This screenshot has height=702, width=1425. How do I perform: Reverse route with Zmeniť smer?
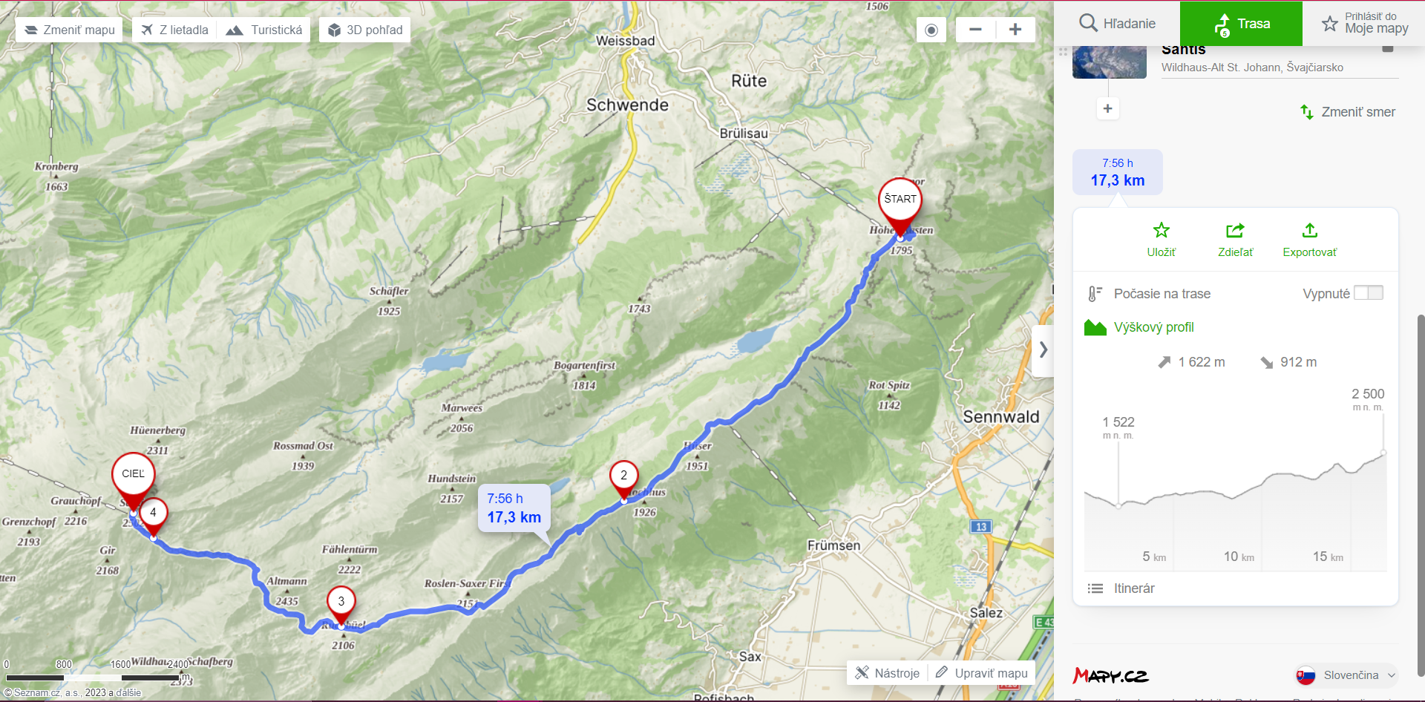point(1347,112)
